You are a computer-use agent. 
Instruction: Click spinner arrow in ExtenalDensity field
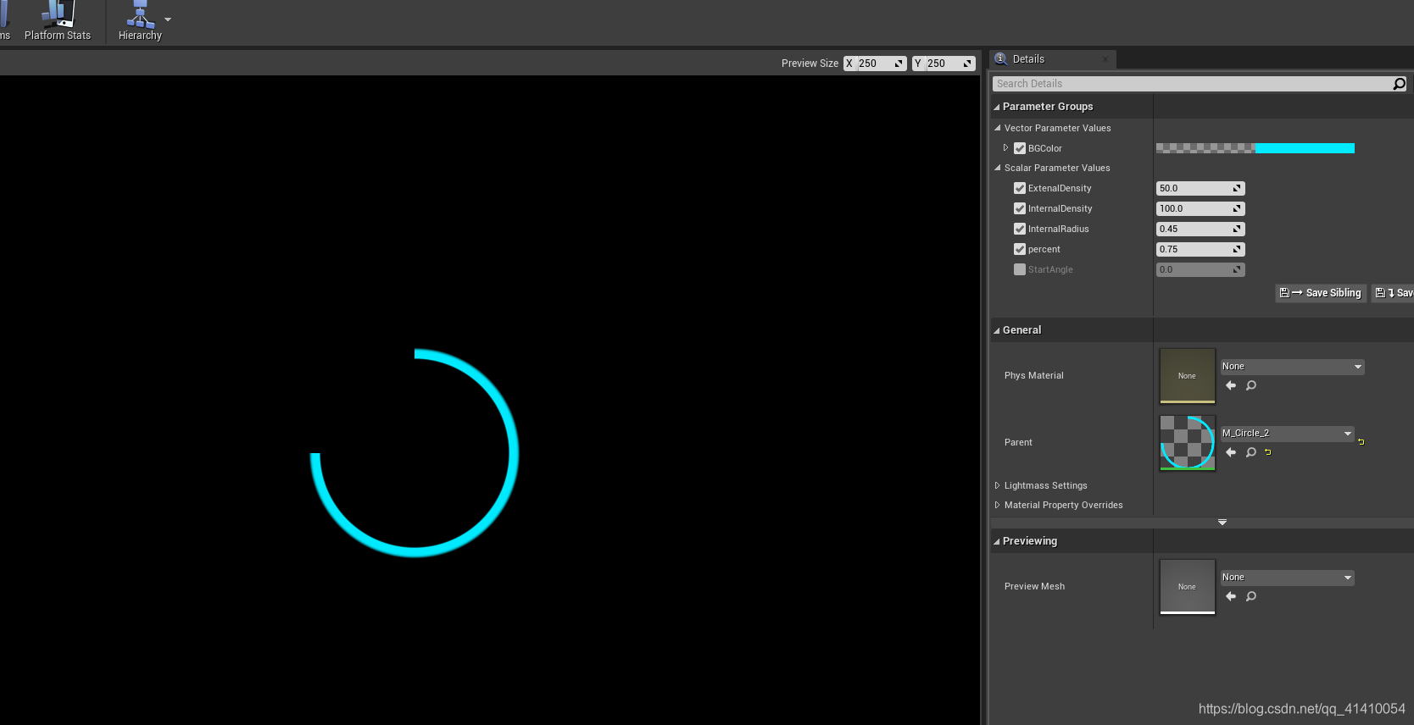(x=1237, y=189)
